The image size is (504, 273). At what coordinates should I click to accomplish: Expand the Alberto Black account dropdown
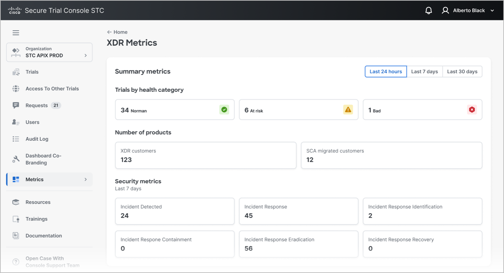pos(492,11)
